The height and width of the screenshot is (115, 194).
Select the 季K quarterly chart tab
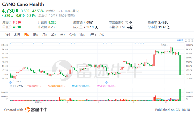[54, 35]
